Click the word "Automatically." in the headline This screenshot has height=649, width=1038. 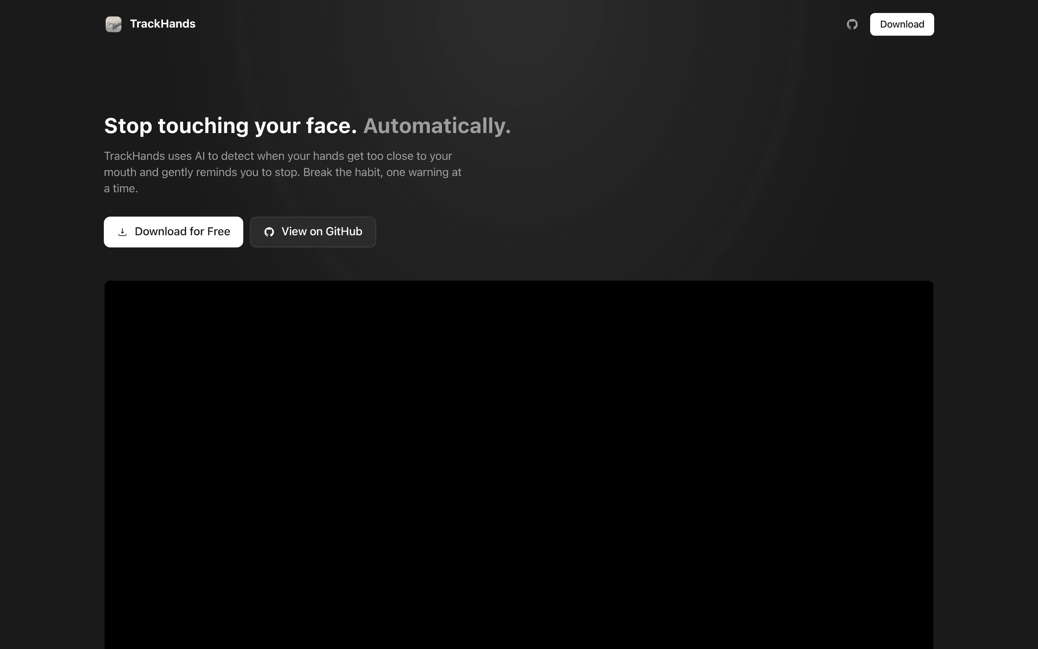point(437,126)
